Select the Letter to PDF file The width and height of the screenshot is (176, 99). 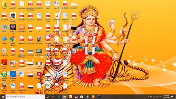48,15
